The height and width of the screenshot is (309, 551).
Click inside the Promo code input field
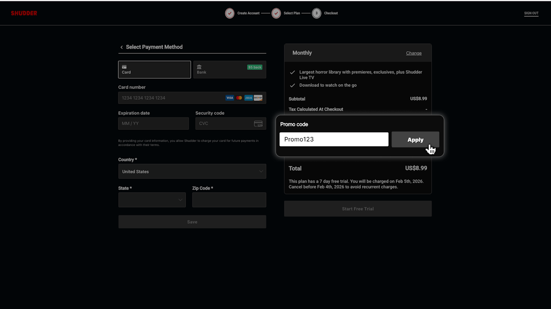tap(334, 139)
